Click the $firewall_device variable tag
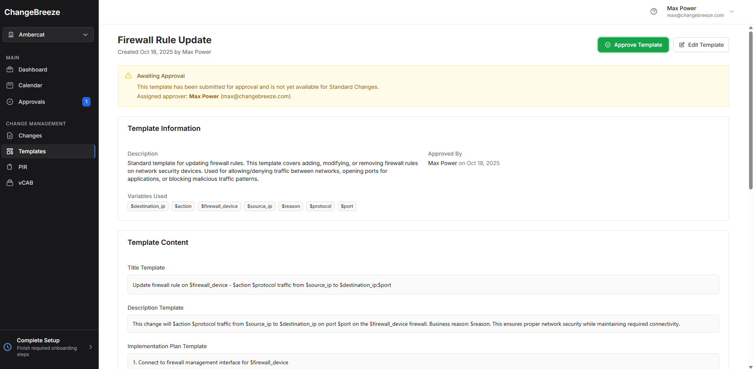Image resolution: width=753 pixels, height=369 pixels. (219, 206)
